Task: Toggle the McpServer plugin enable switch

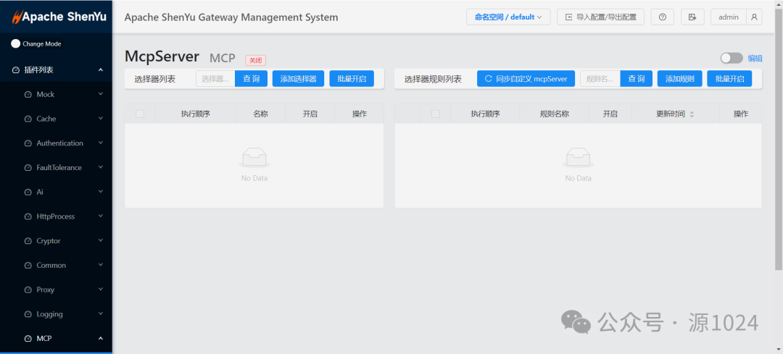Action: 732,59
